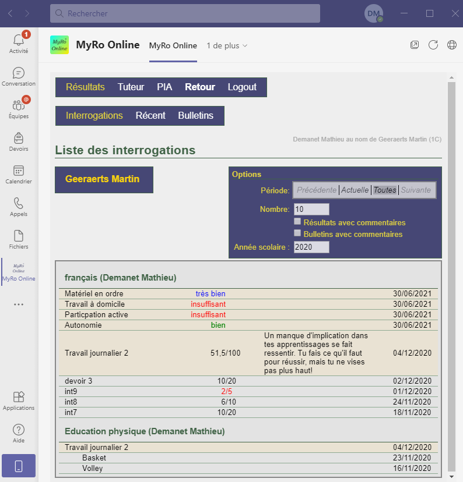Image resolution: width=463 pixels, height=482 pixels.
Task: Click the 51,5/100 score
Action: (225, 353)
